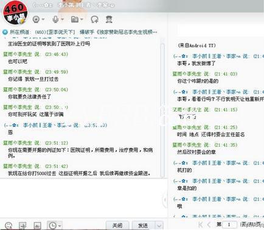264x230 pixels.
Task: Open the webcam video call icon
Action: click(x=36, y=19)
